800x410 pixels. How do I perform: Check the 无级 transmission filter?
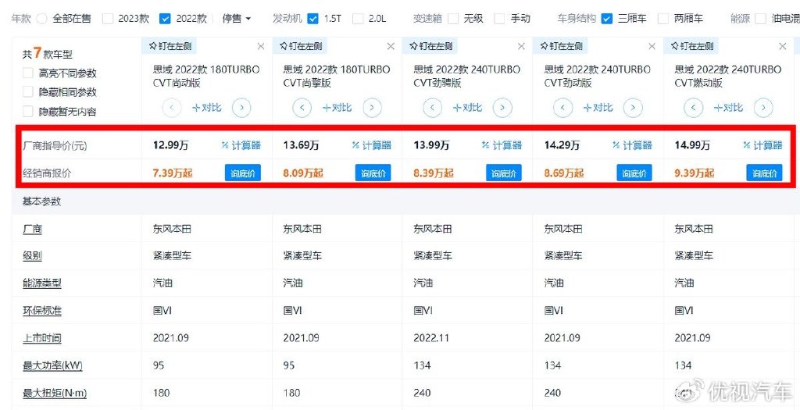coord(453,19)
